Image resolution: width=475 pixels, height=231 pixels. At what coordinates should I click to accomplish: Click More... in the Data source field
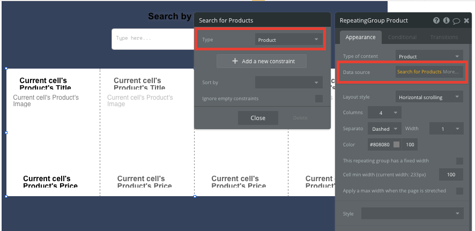[x=450, y=72]
